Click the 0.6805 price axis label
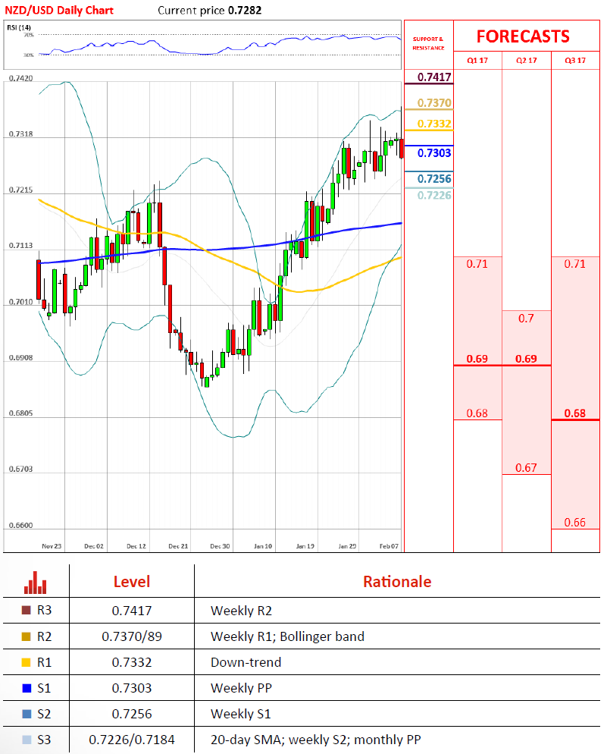The image size is (607, 754). [x=21, y=413]
